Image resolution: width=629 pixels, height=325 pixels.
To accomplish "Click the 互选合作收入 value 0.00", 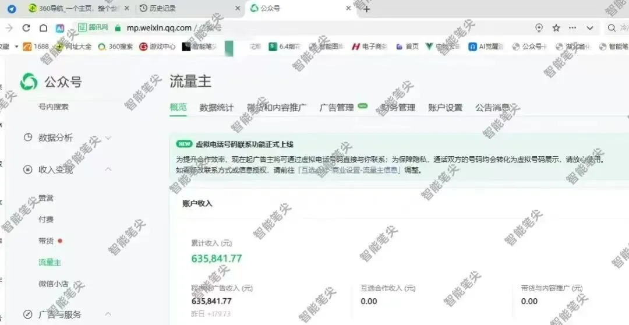I will tap(369, 301).
